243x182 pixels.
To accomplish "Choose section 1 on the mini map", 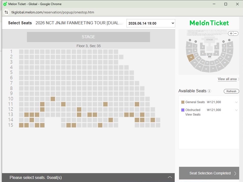I will point(195,46).
